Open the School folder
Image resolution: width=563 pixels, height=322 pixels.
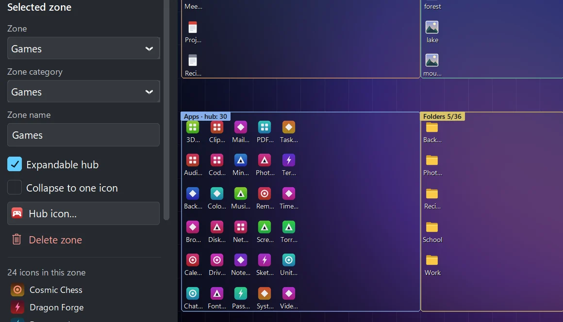tap(432, 227)
